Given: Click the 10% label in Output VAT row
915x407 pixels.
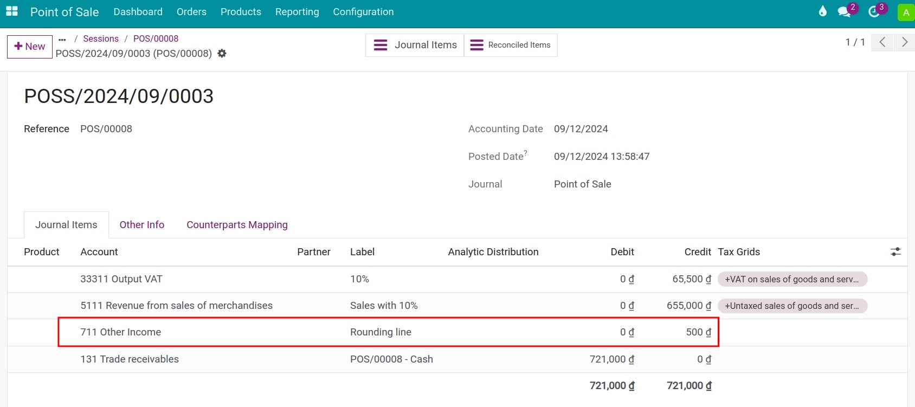Looking at the screenshot, I should click(359, 279).
